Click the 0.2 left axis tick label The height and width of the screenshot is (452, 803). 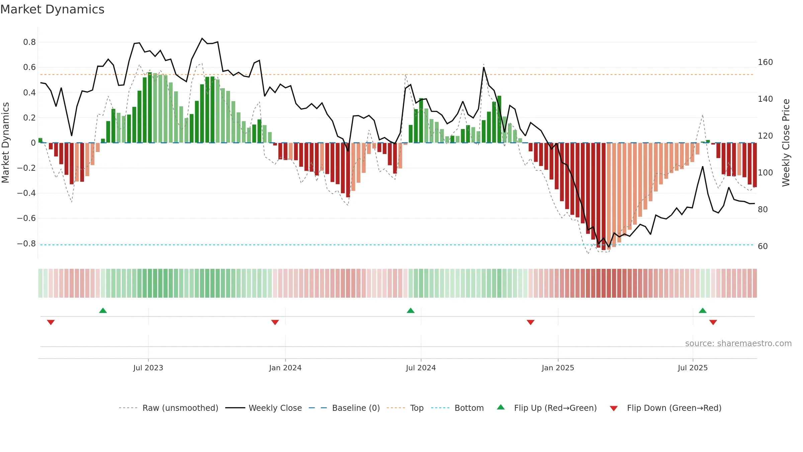(29, 118)
